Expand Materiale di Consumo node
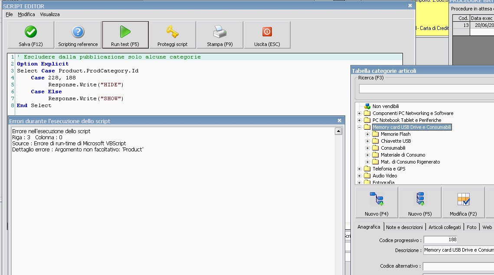The image size is (494, 275). click(368, 155)
